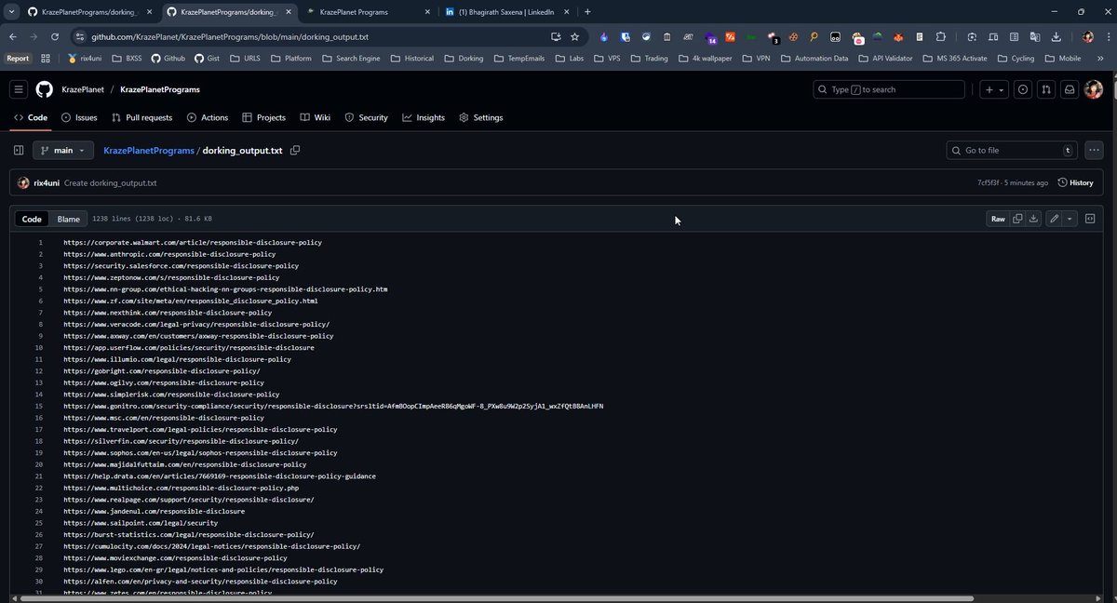This screenshot has width=1117, height=603.
Task: Open commit message Create dorking_output.txt
Action: pyautogui.click(x=110, y=182)
